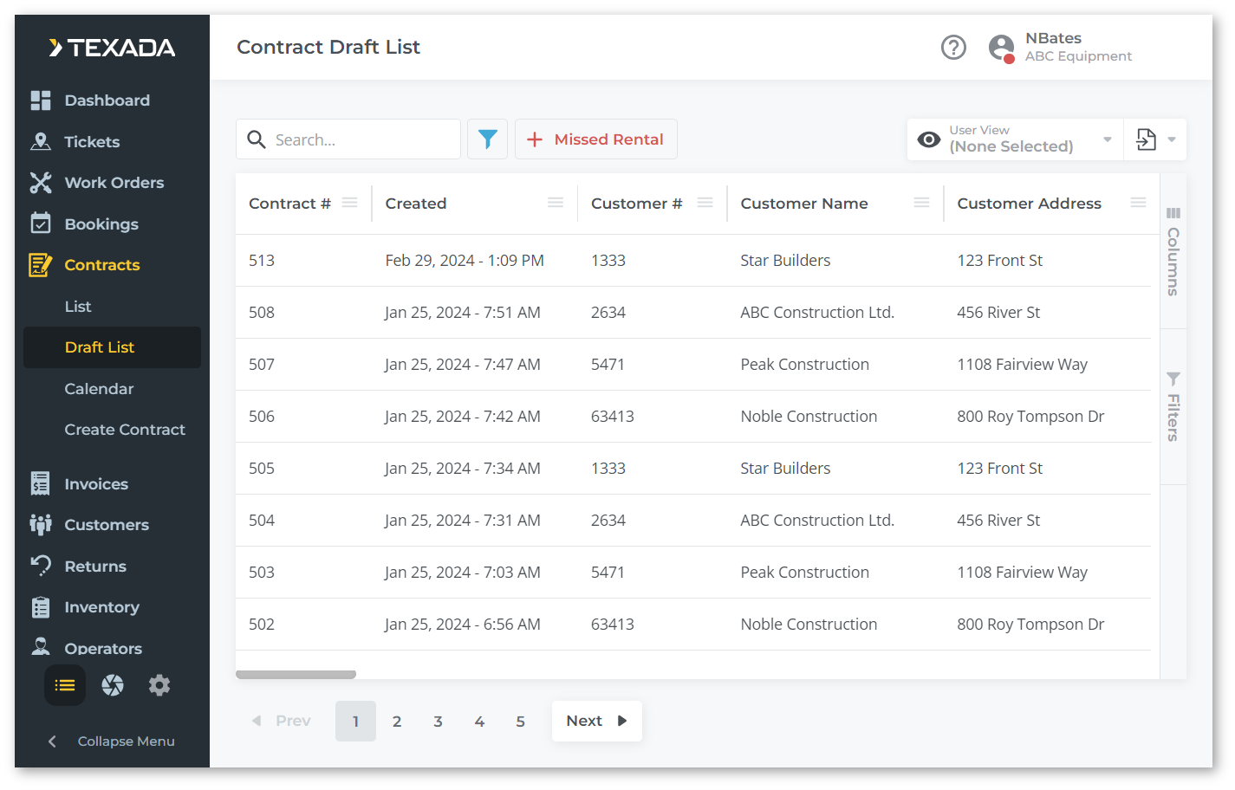Expand the export options dropdown arrow
Image resolution: width=1235 pixels, height=790 pixels.
1172,139
